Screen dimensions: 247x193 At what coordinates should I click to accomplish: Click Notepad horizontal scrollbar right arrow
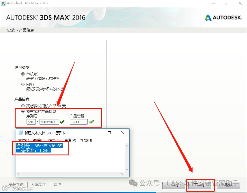[x=122, y=174]
